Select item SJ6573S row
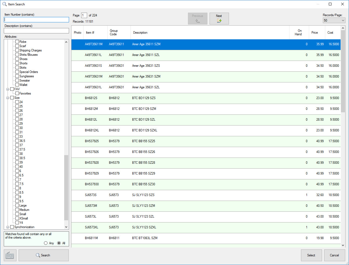Viewport: 349px width, 265px height. pos(206,195)
